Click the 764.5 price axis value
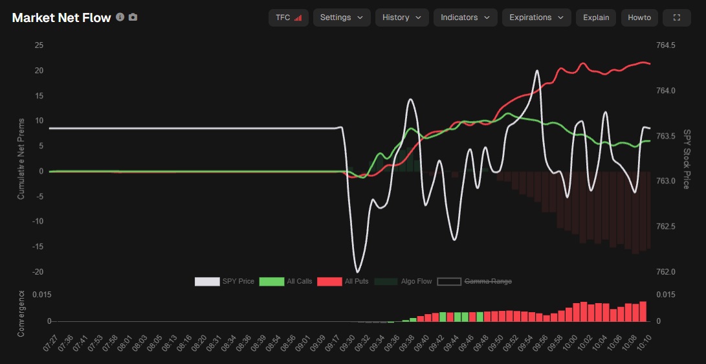 click(666, 45)
